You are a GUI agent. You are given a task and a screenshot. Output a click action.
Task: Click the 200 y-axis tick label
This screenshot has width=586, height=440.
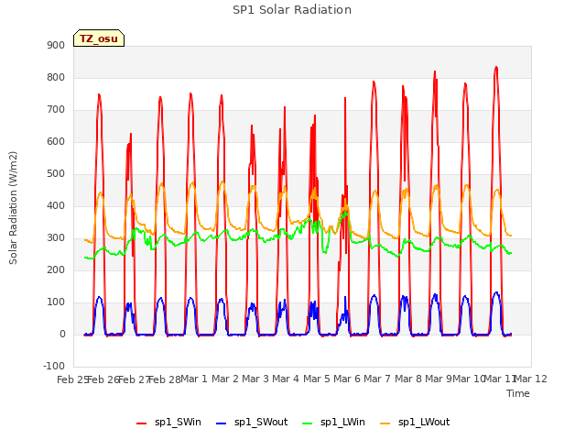pos(56,269)
